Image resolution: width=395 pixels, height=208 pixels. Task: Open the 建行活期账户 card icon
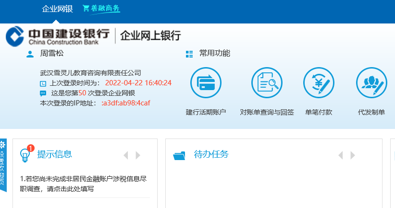(206, 82)
